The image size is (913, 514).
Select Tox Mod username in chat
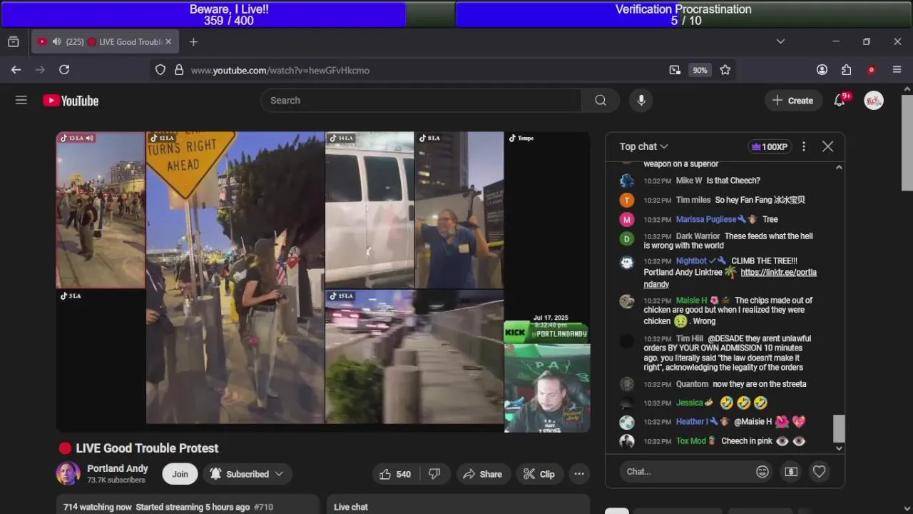[x=691, y=441]
